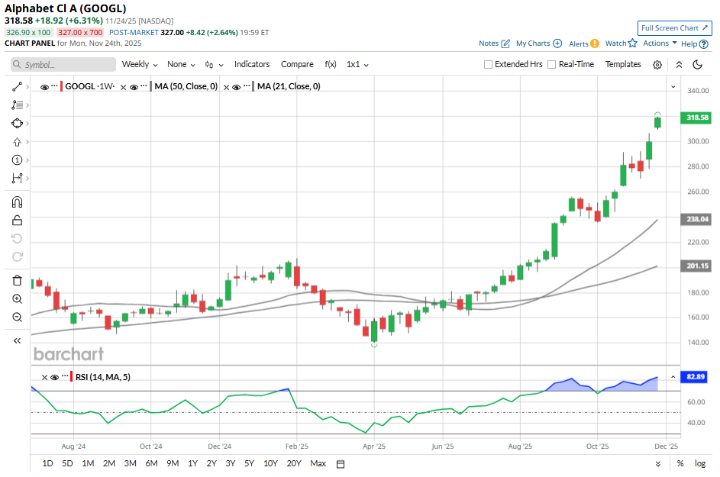
Task: Select the 6M time range
Action: click(x=151, y=464)
